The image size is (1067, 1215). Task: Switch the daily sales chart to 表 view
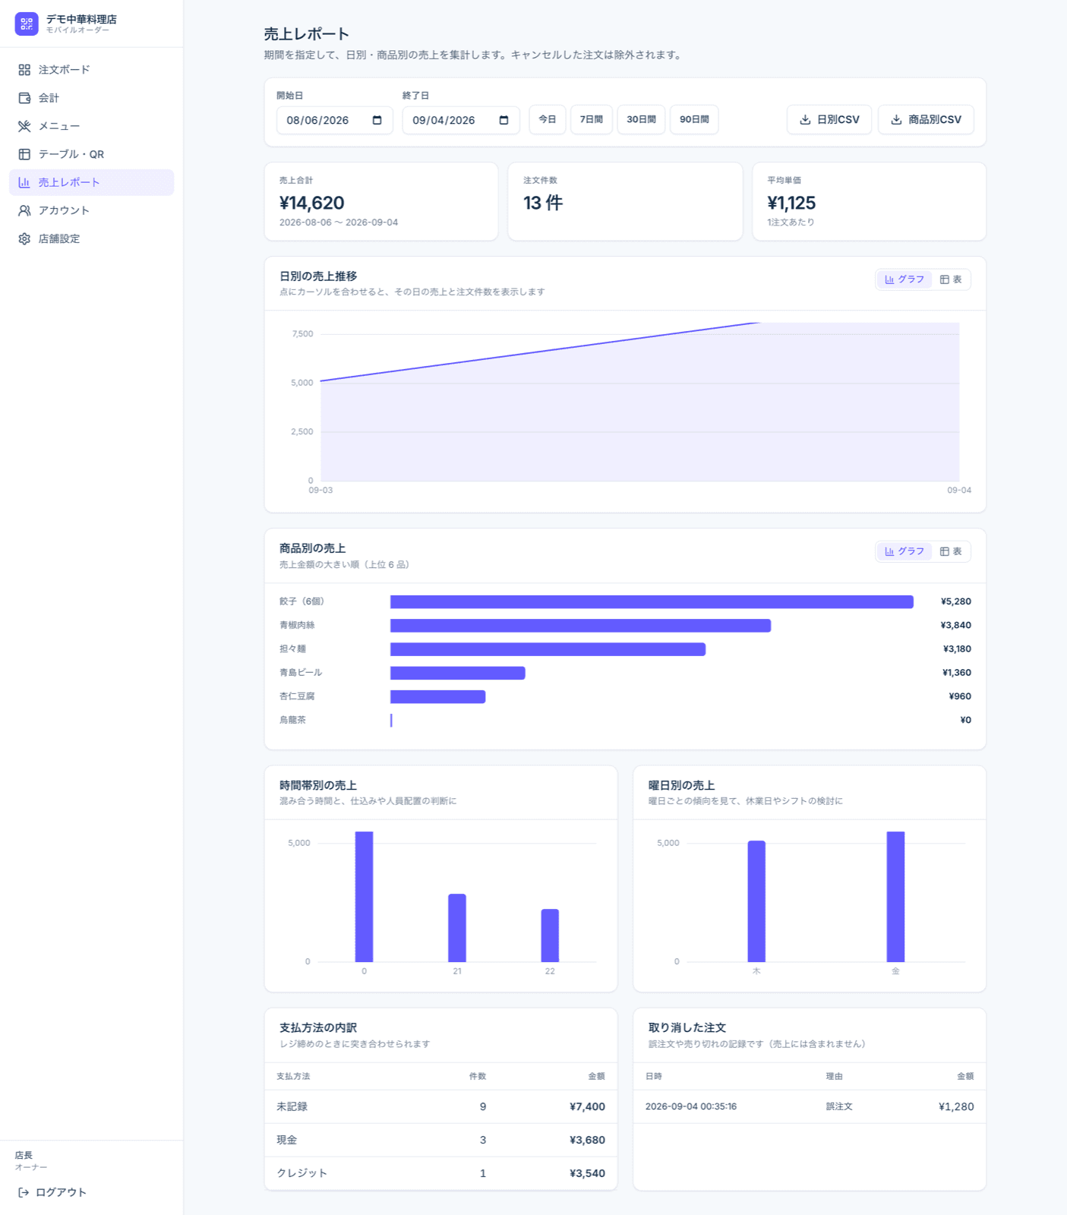[x=951, y=279]
